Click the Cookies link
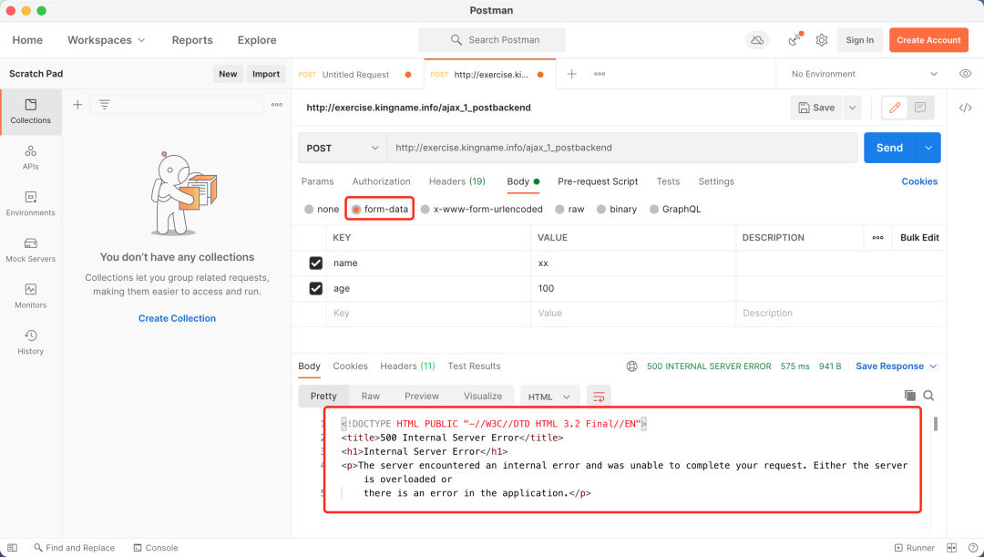 [919, 181]
